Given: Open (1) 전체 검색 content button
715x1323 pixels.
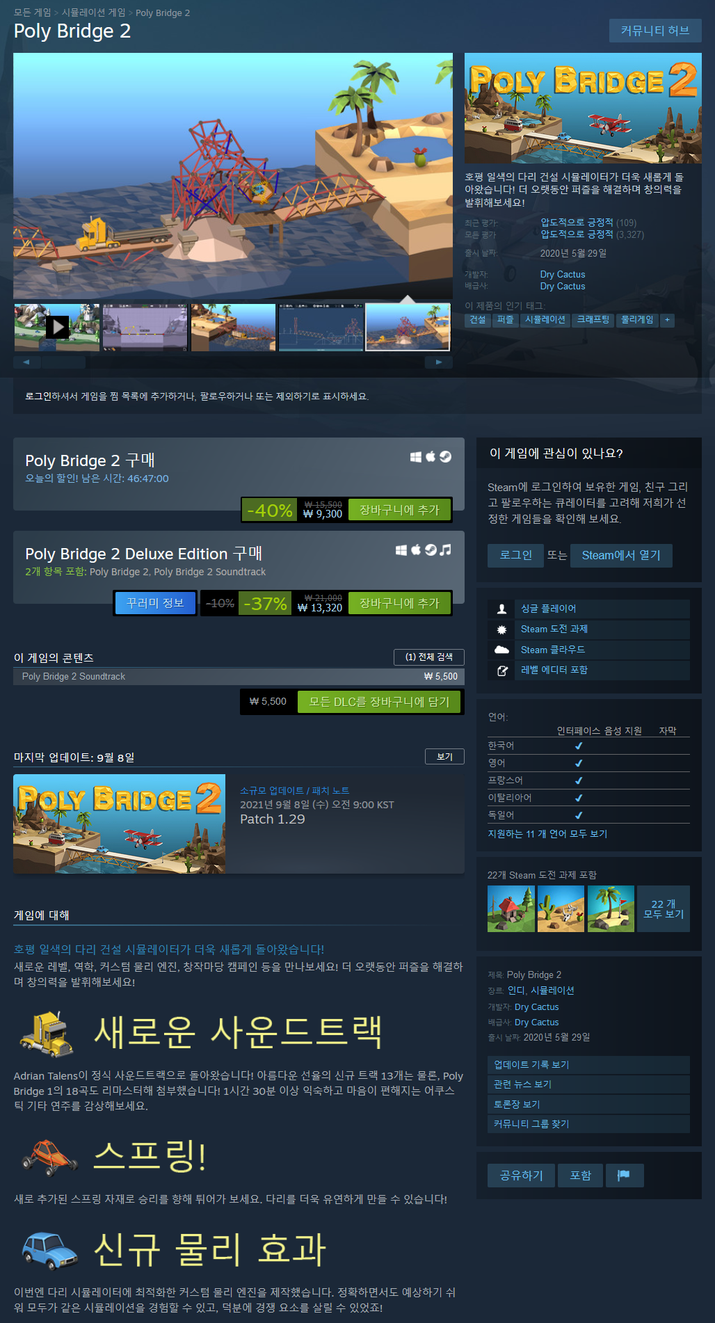Looking at the screenshot, I should (x=429, y=657).
